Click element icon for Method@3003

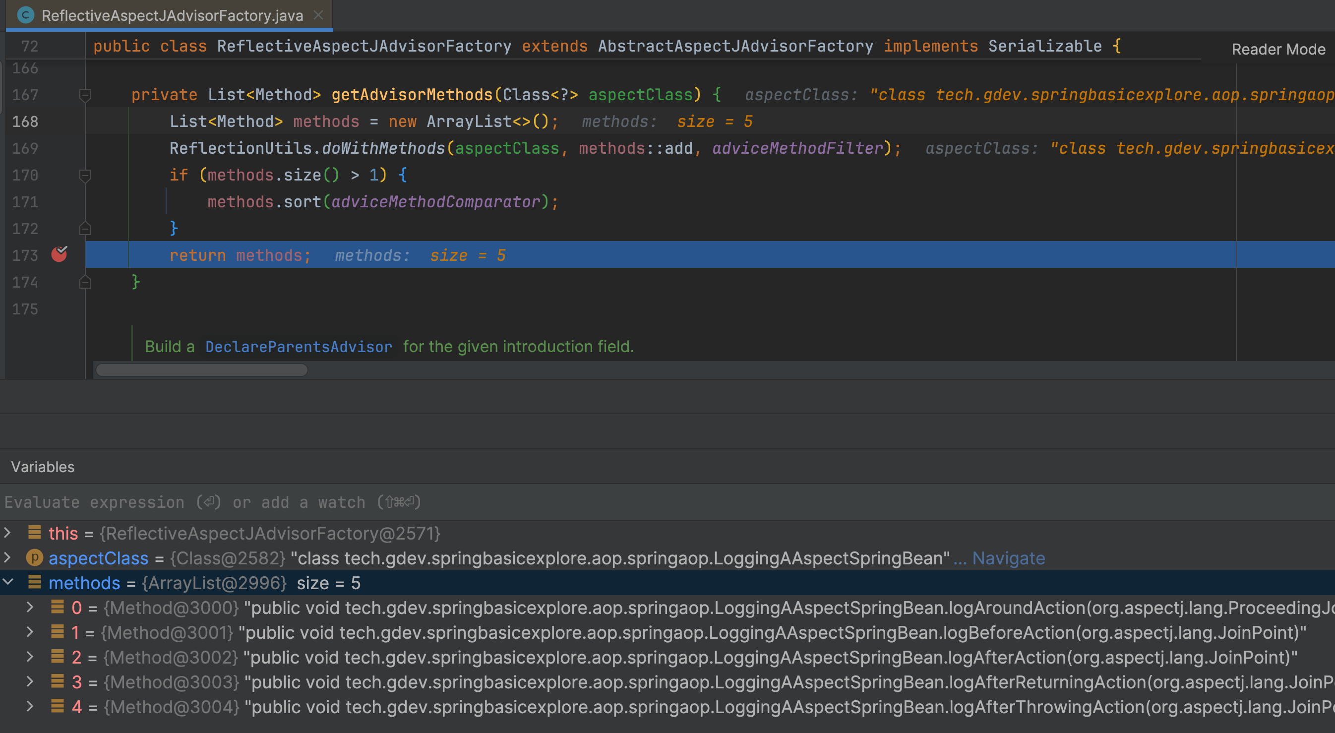point(58,681)
